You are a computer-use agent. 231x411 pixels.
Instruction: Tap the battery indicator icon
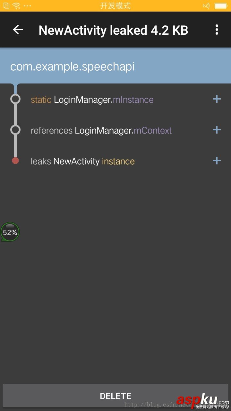221,6
